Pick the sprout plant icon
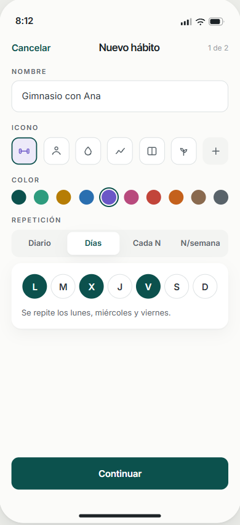Screen dimensions: 240x525 point(184,151)
